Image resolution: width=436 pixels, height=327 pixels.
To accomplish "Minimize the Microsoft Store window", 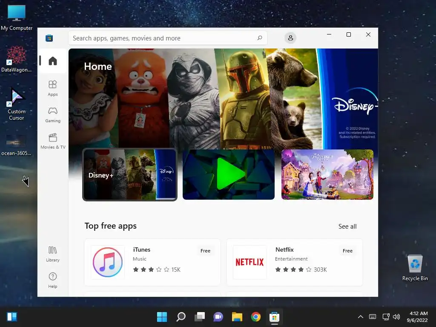I will [x=329, y=34].
